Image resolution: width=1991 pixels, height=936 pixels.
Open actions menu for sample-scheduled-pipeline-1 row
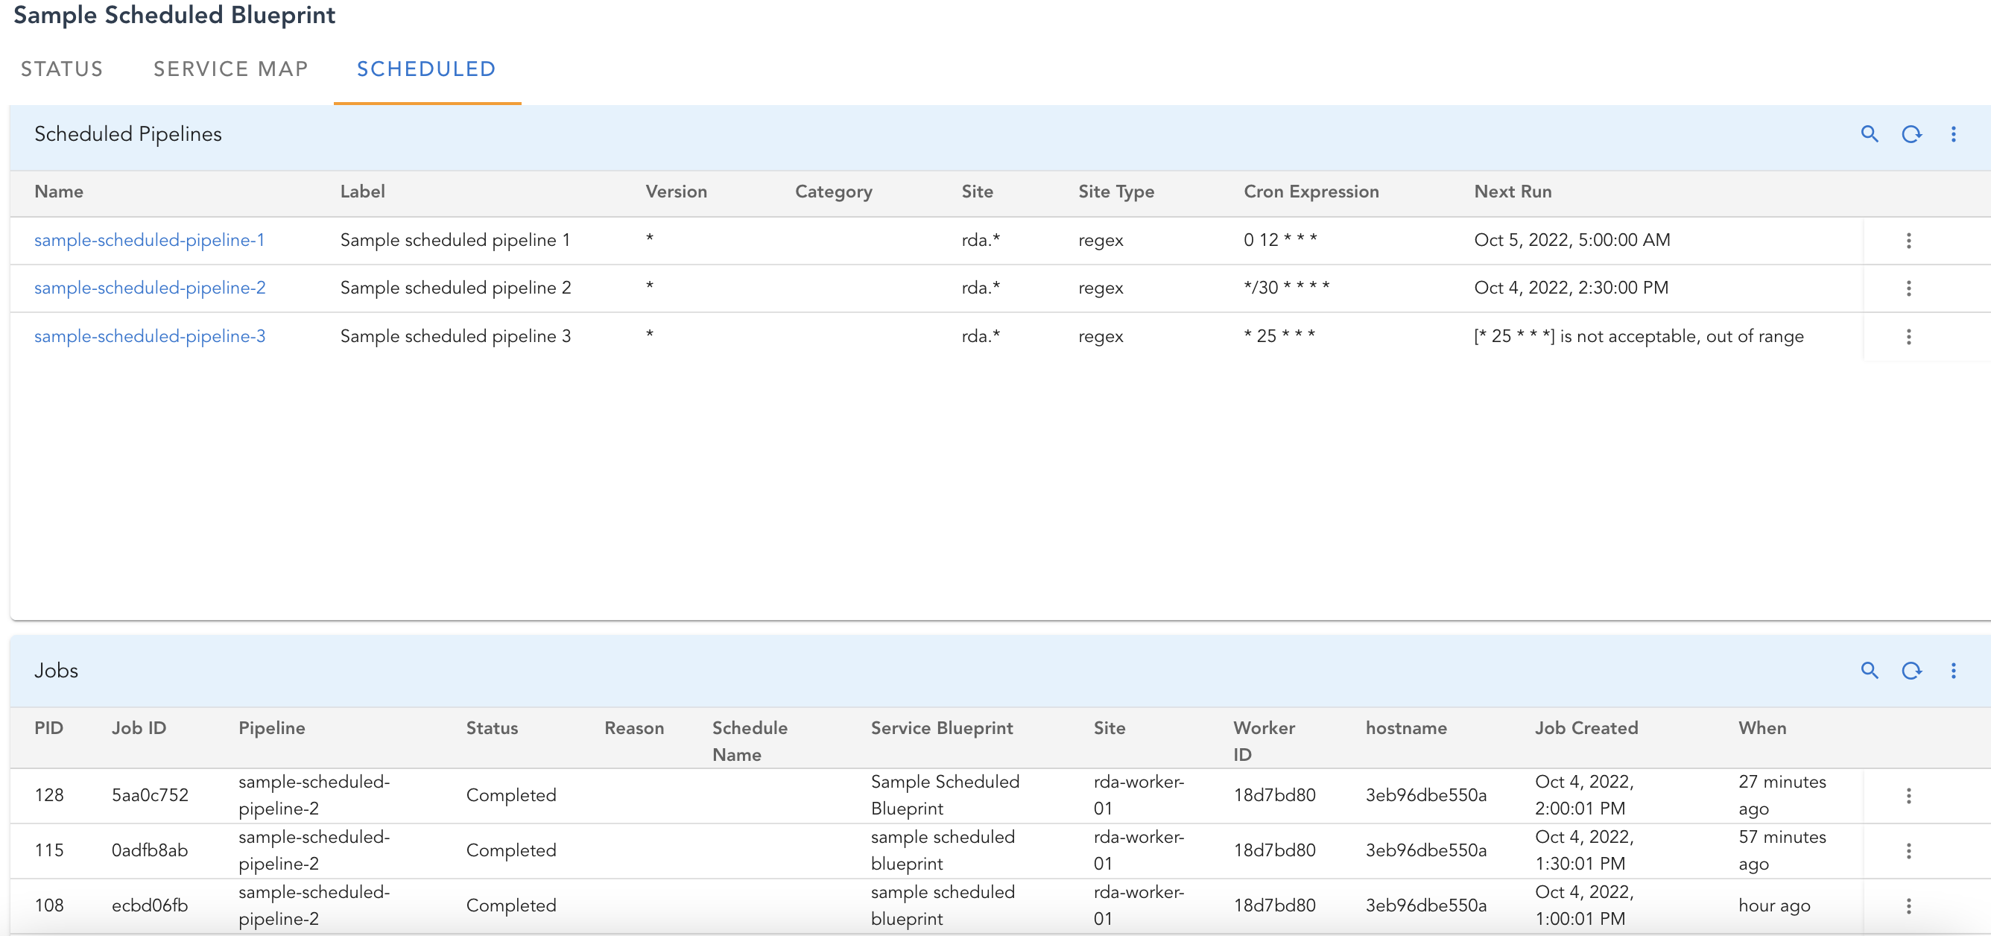click(1909, 241)
